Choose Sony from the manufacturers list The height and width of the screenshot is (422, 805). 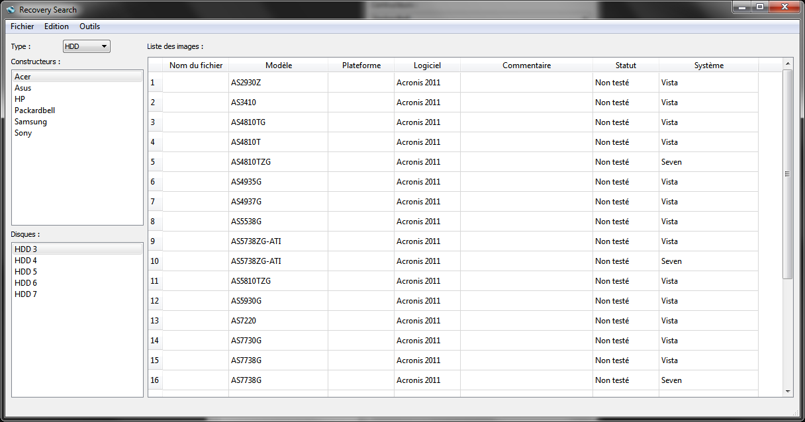(23, 133)
